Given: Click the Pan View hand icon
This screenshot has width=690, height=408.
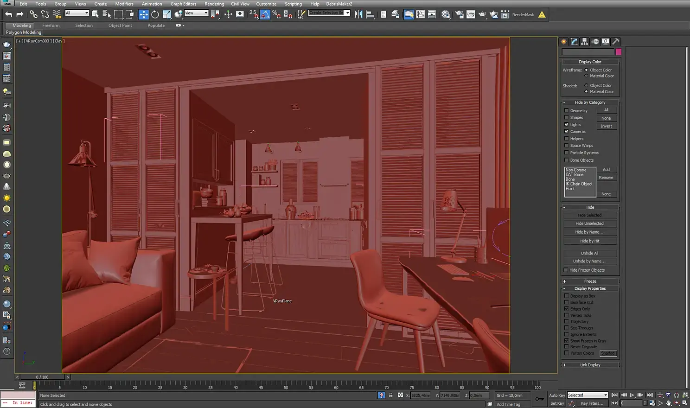Looking at the screenshot, I should tap(669, 403).
